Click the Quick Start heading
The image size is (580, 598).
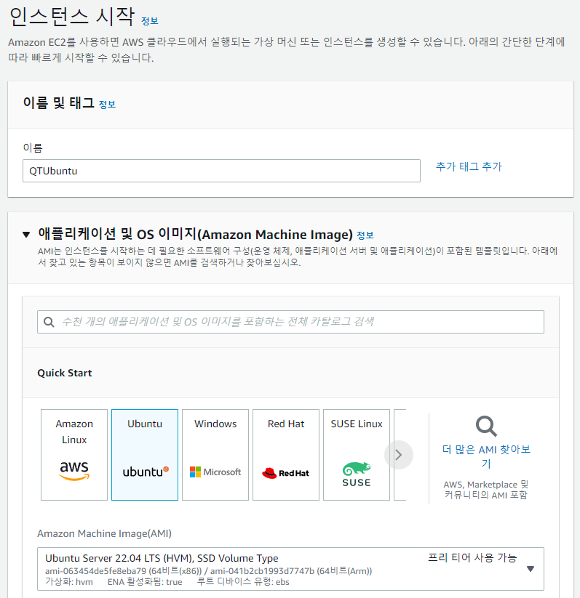pyautogui.click(x=65, y=373)
